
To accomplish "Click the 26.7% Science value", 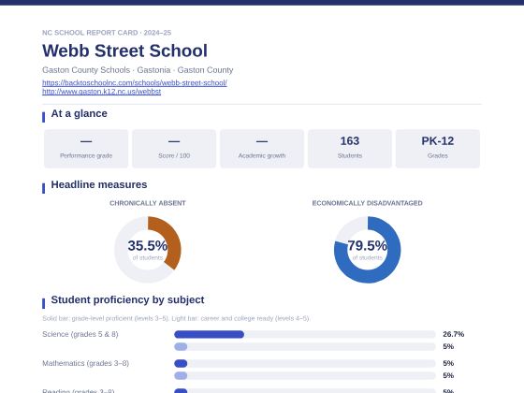I will 454,334.
